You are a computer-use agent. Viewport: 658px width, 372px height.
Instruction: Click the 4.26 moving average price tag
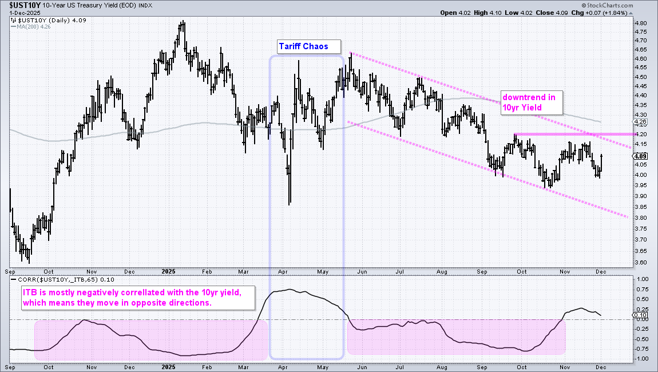(641, 122)
